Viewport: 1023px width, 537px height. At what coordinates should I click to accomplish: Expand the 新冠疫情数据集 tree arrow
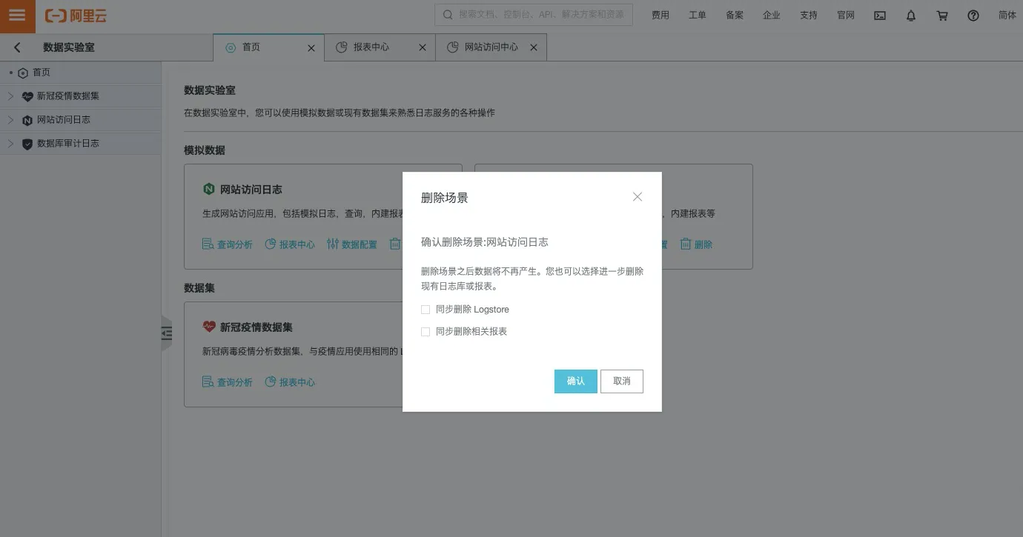pos(10,96)
